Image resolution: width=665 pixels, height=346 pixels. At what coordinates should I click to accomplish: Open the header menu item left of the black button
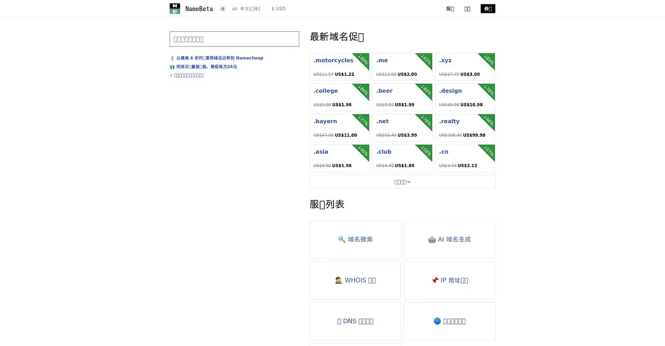pos(467,9)
